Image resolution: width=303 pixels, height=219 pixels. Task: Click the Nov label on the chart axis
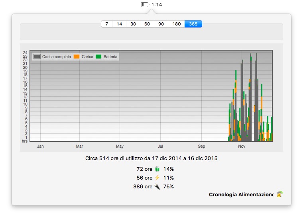(242, 147)
